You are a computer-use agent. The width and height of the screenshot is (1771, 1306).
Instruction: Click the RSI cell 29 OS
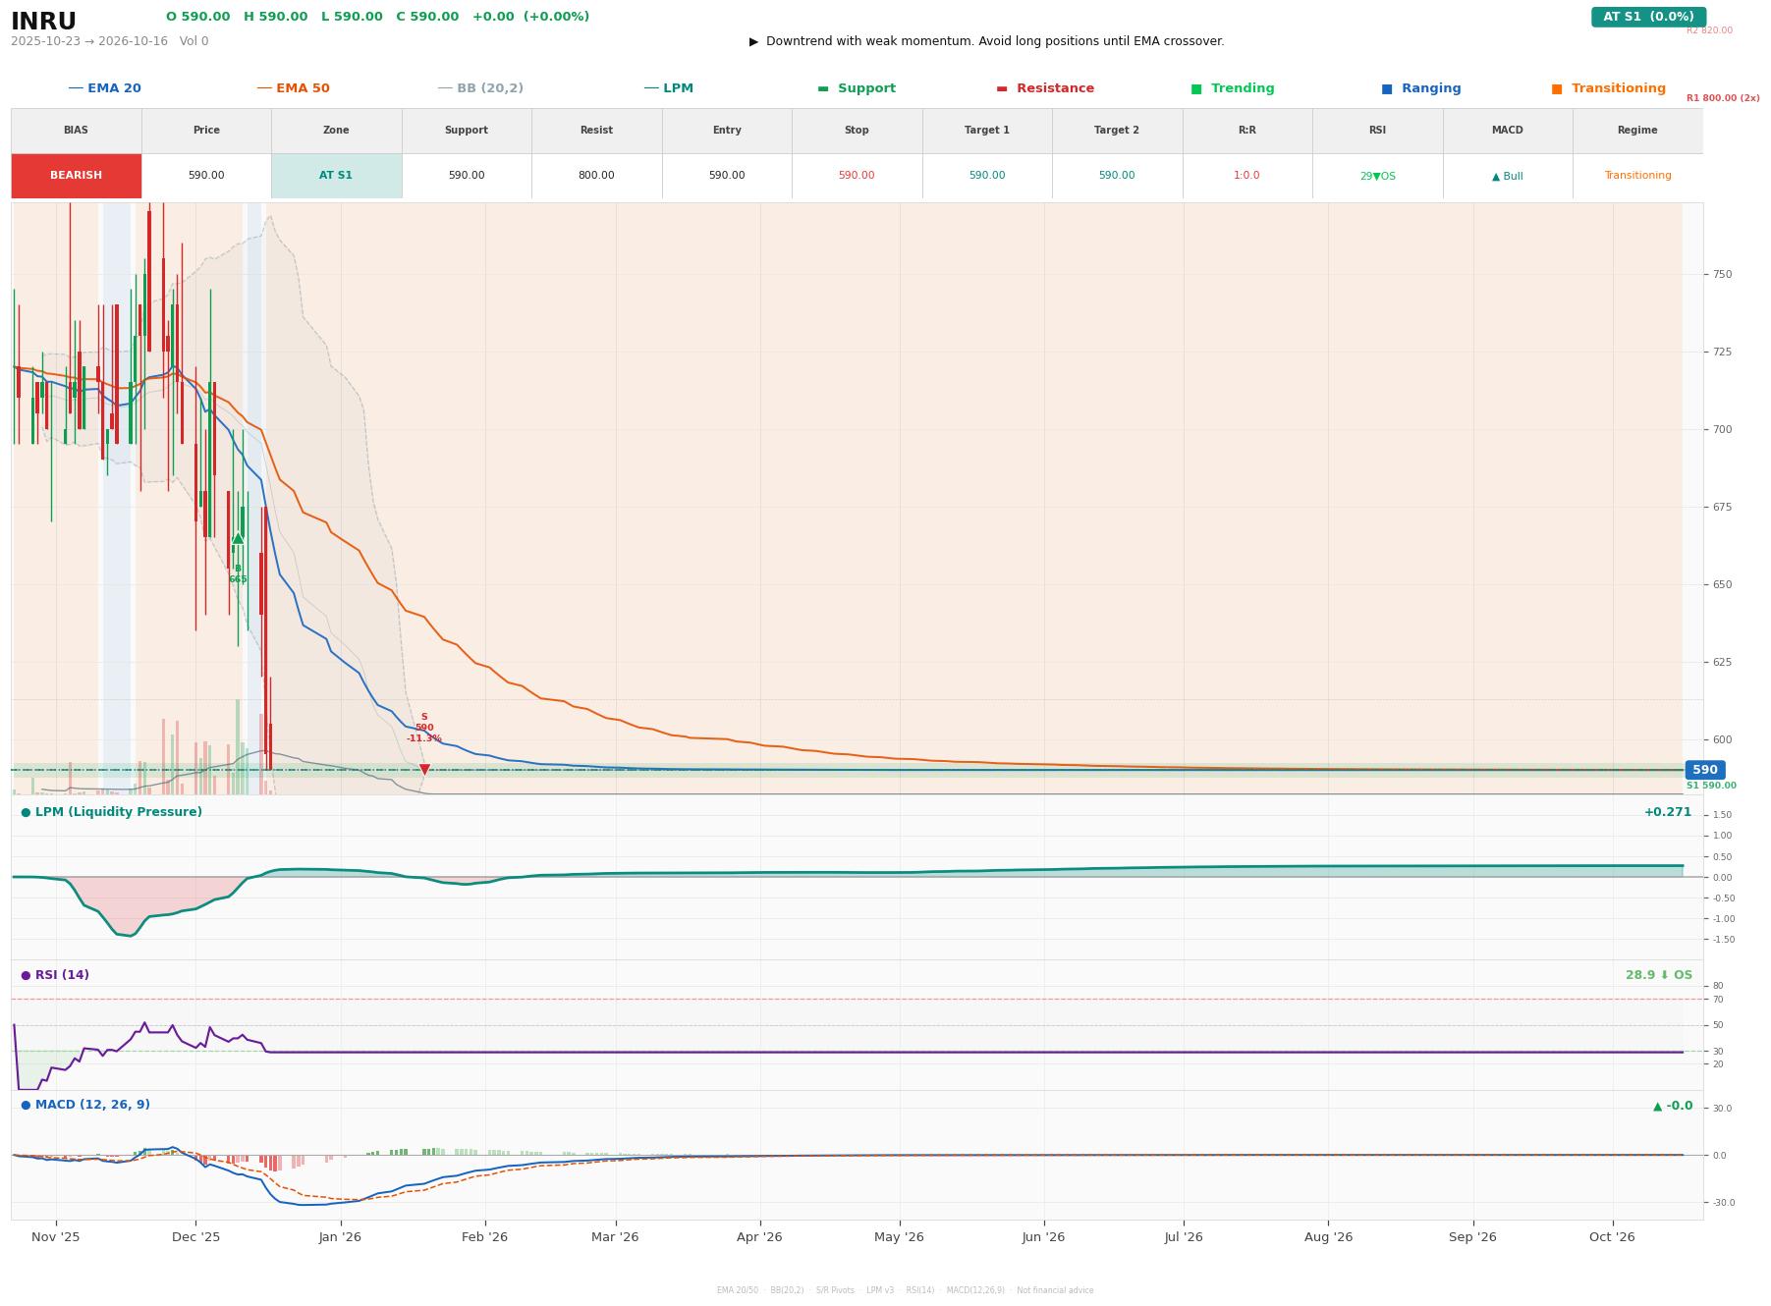click(1377, 176)
